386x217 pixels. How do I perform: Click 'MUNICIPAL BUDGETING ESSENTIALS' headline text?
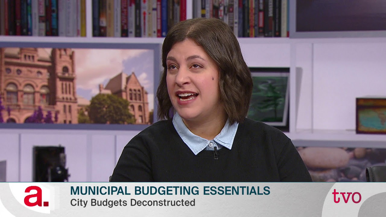pyautogui.click(x=170, y=191)
